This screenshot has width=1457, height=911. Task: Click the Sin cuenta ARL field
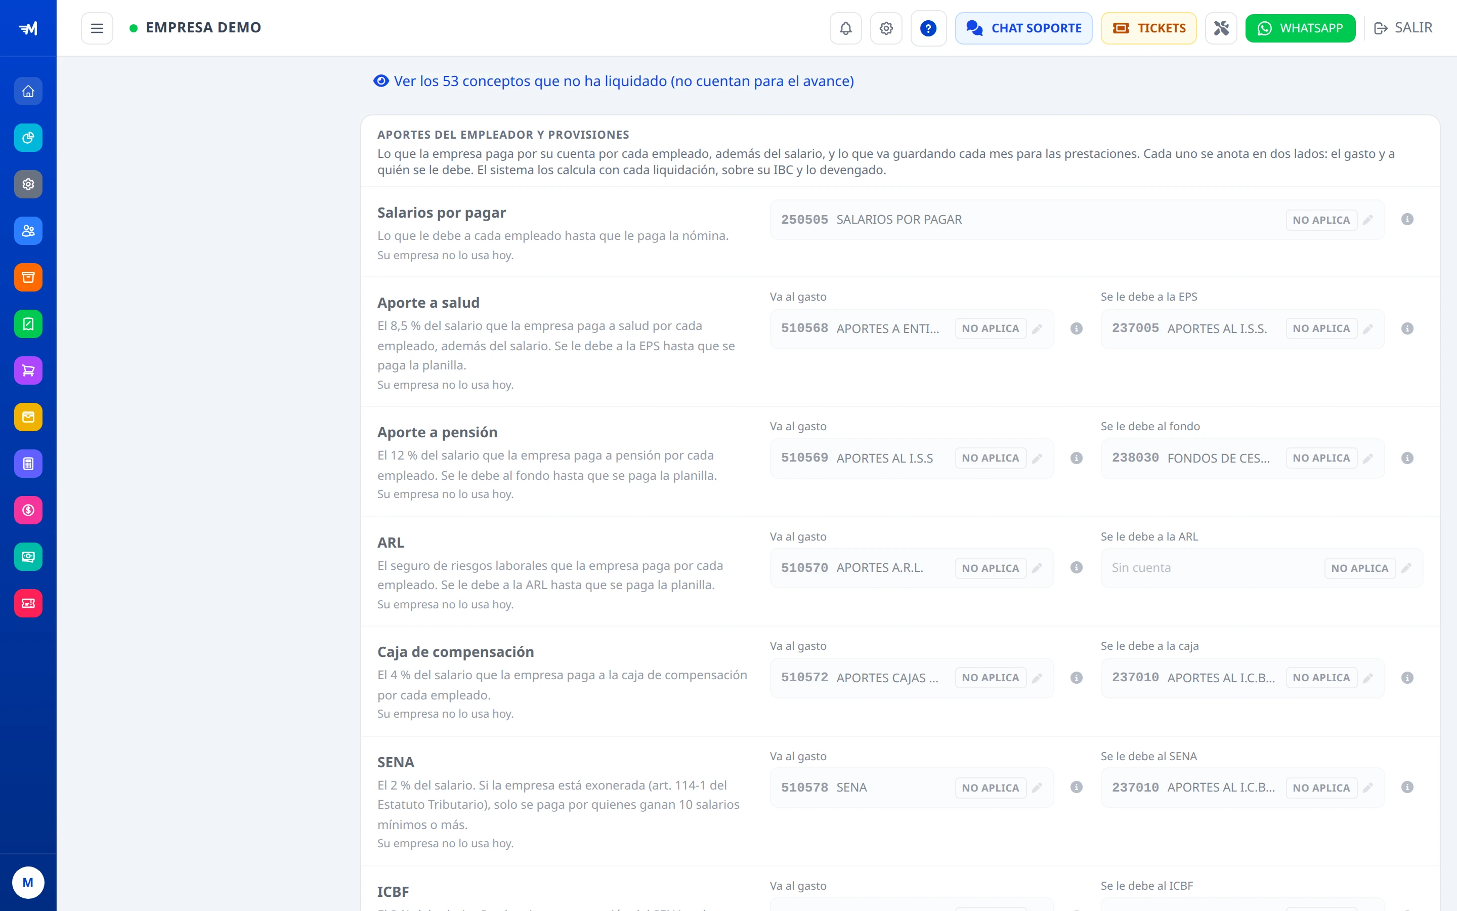click(1262, 568)
